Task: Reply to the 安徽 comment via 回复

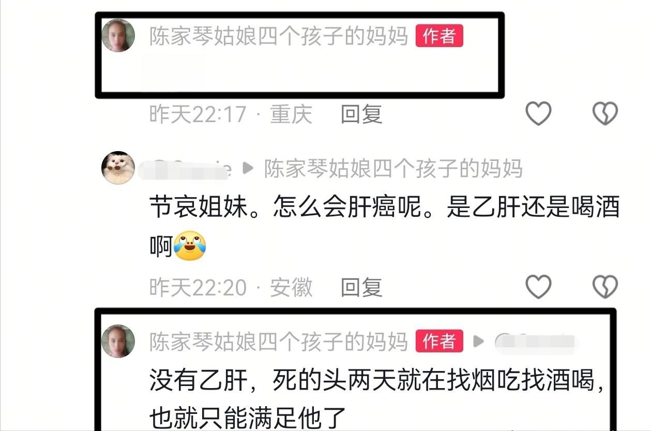Action: [361, 287]
